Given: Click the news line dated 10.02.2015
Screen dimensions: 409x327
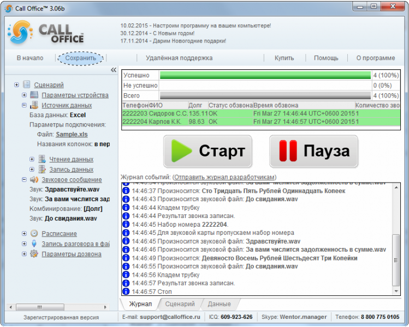Looking at the screenshot, I should point(195,26).
